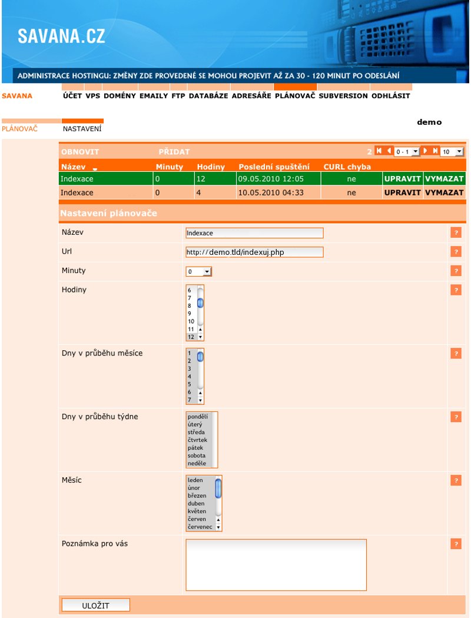The height and width of the screenshot is (618, 471).
Task: Open the ÚČET menu
Action: coord(72,96)
